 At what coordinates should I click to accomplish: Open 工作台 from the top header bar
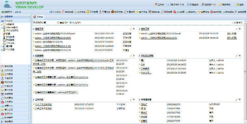159,5
